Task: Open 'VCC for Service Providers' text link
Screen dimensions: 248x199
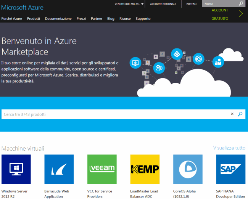Action: pos(100,194)
